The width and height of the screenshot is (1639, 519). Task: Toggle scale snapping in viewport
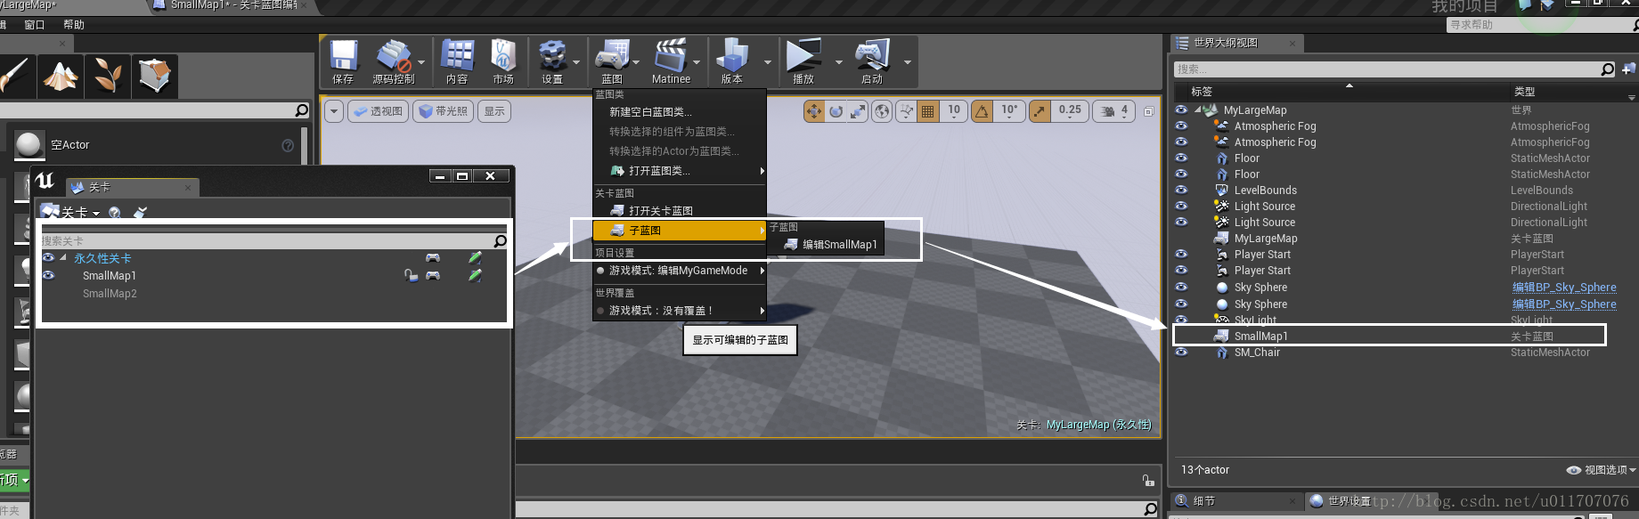pyautogui.click(x=1040, y=111)
